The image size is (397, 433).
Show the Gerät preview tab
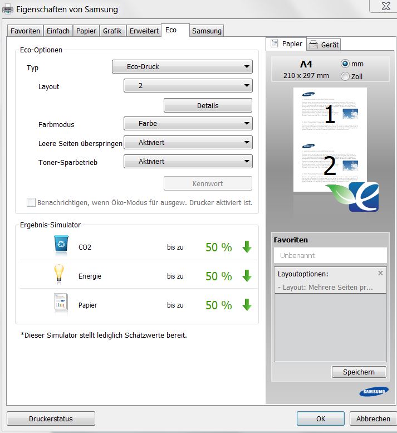coord(324,45)
